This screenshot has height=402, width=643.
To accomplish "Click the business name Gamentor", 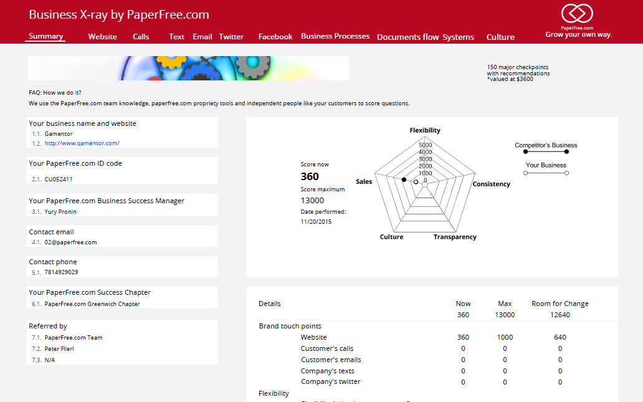I will [x=59, y=134].
